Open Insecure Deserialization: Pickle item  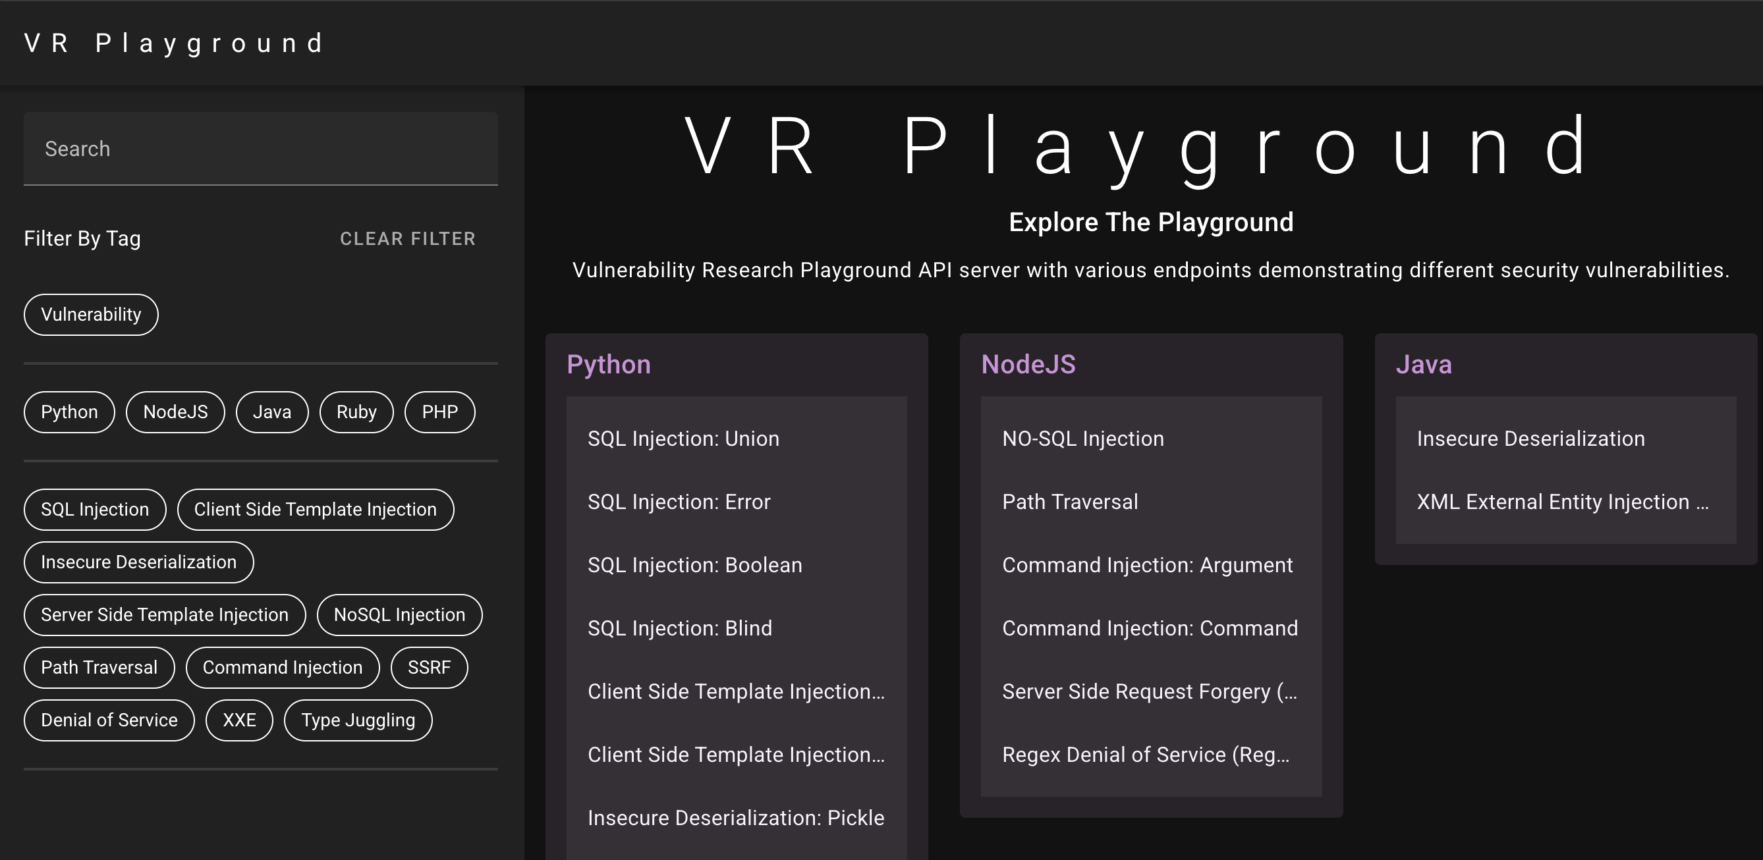[736, 818]
